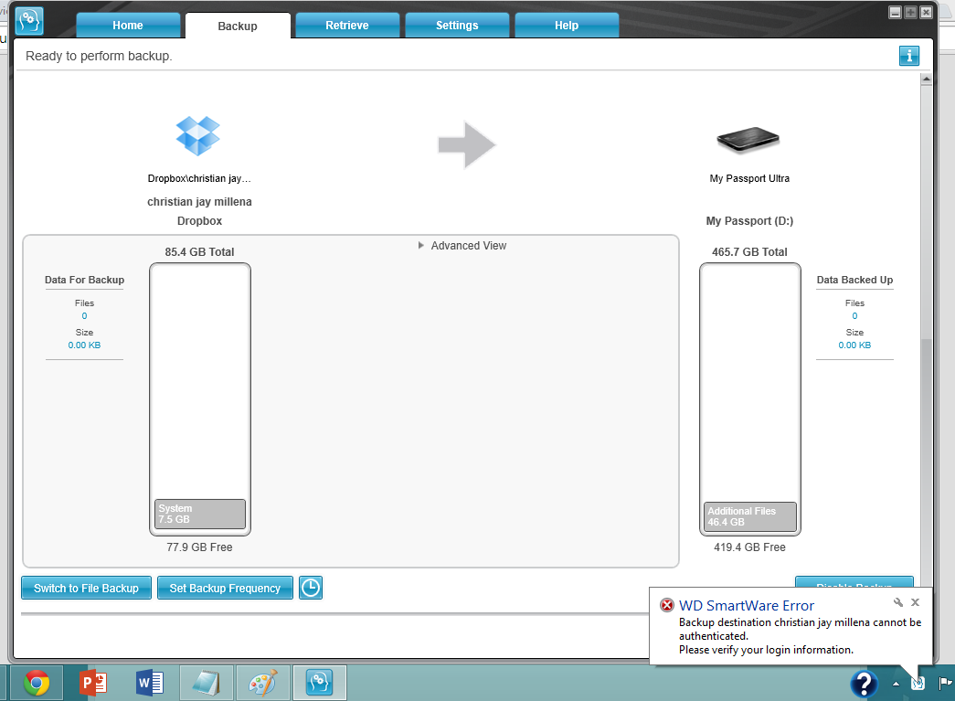Click the 77.9 GB Free text
This screenshot has width=955, height=701.
tap(200, 547)
